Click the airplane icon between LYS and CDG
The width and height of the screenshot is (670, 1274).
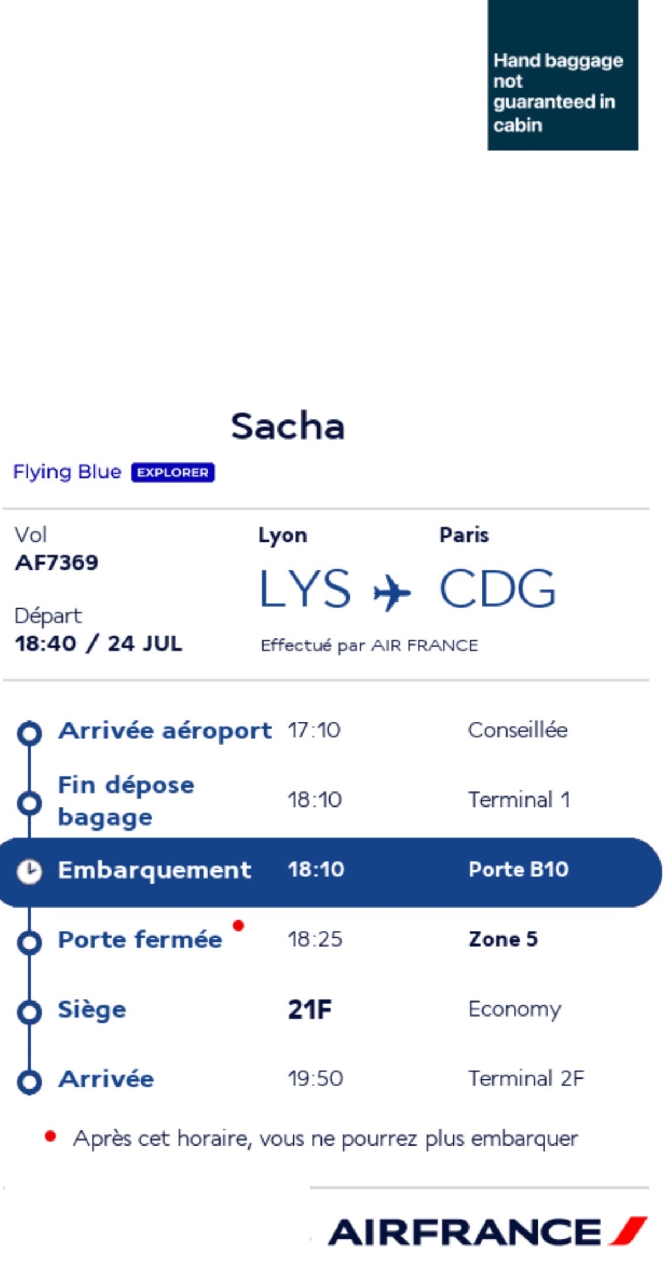pos(392,592)
